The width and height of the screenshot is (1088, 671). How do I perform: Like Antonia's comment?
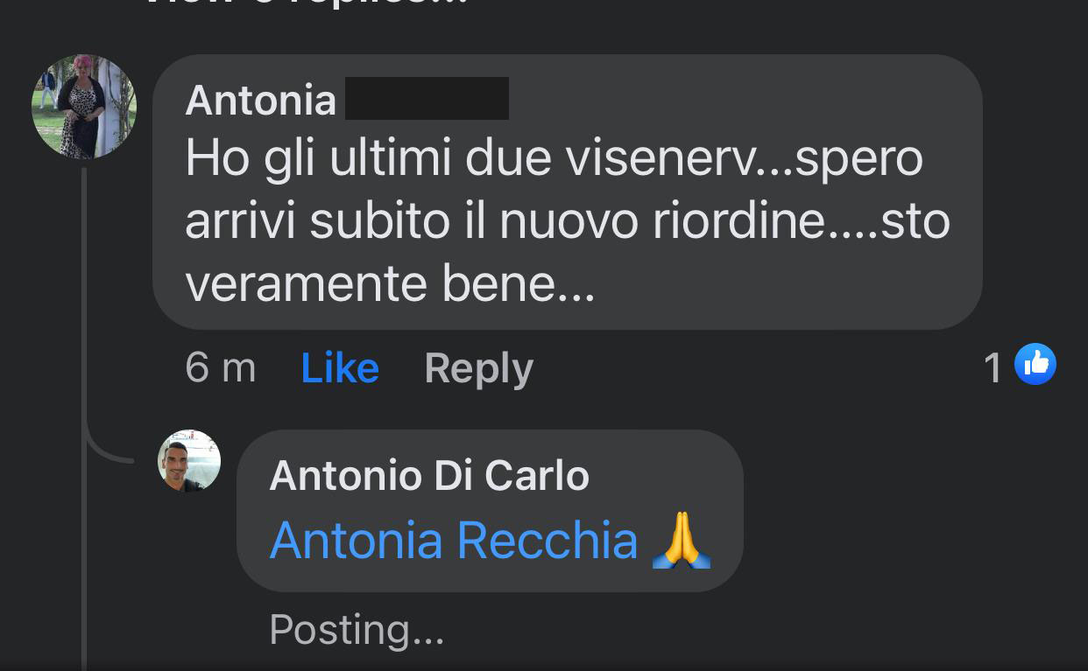pos(340,368)
